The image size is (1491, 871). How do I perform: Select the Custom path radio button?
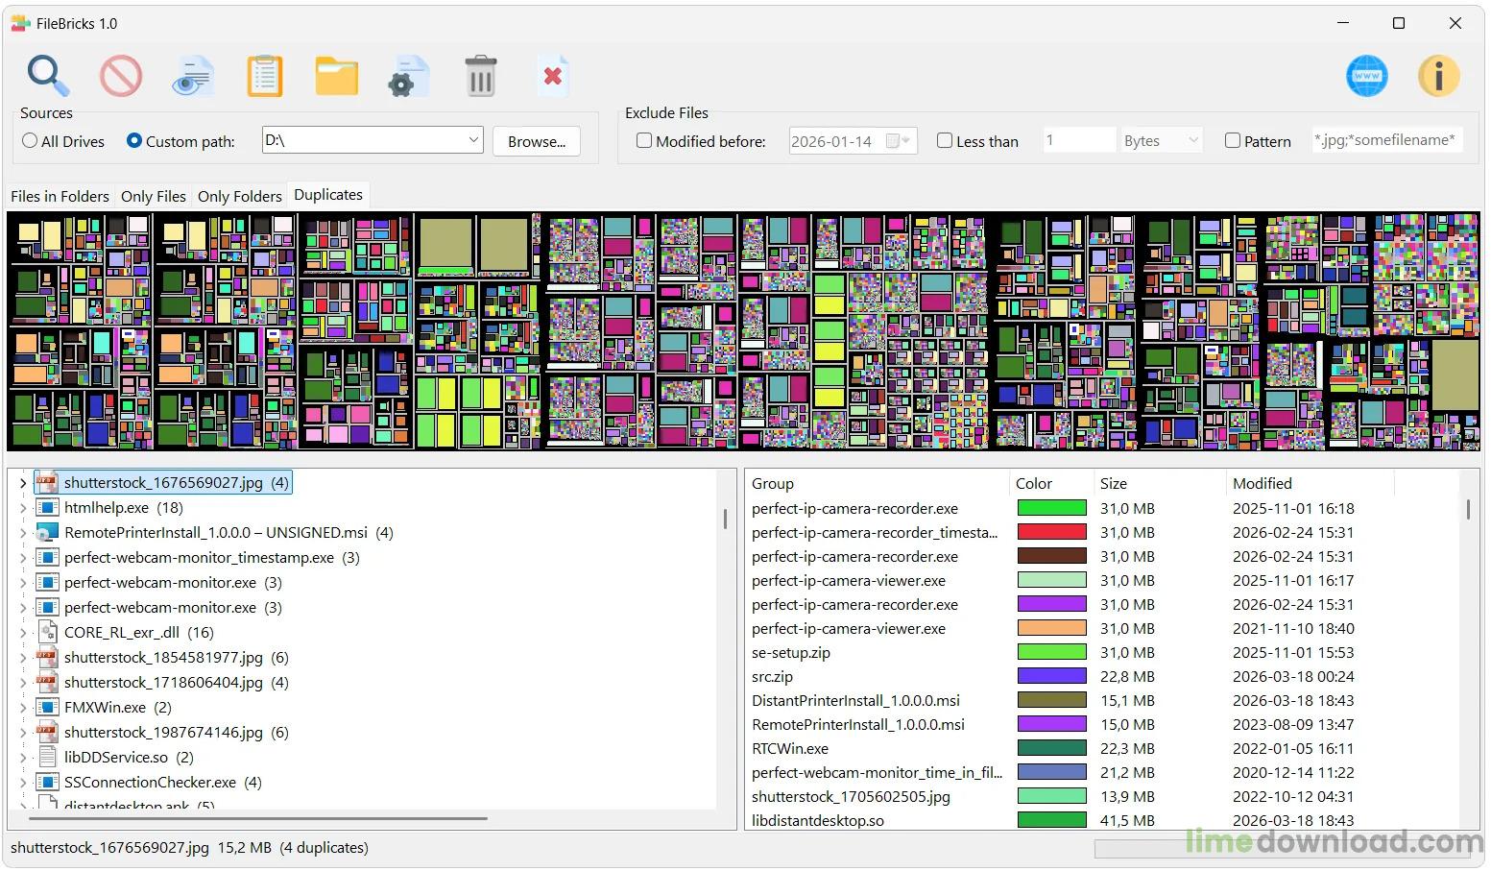click(x=134, y=141)
